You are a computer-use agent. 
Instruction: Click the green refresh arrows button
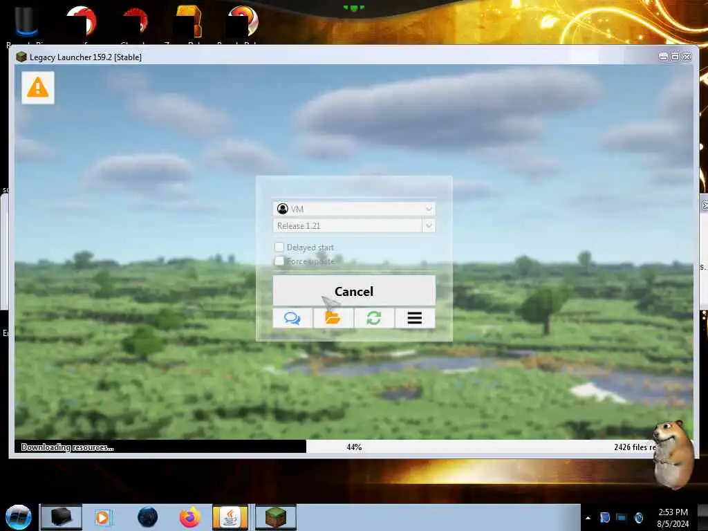(x=374, y=318)
